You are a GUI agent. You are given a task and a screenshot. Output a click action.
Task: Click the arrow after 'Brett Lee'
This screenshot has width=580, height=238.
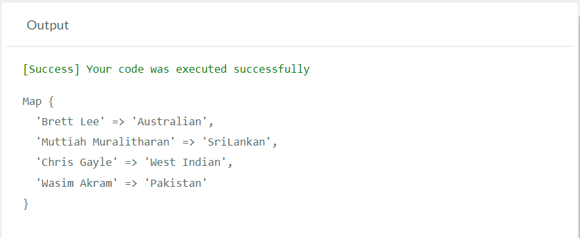coord(119,122)
